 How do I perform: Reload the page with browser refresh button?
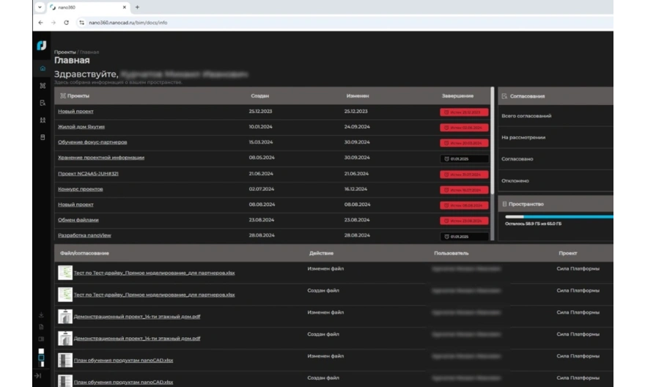pyautogui.click(x=66, y=23)
